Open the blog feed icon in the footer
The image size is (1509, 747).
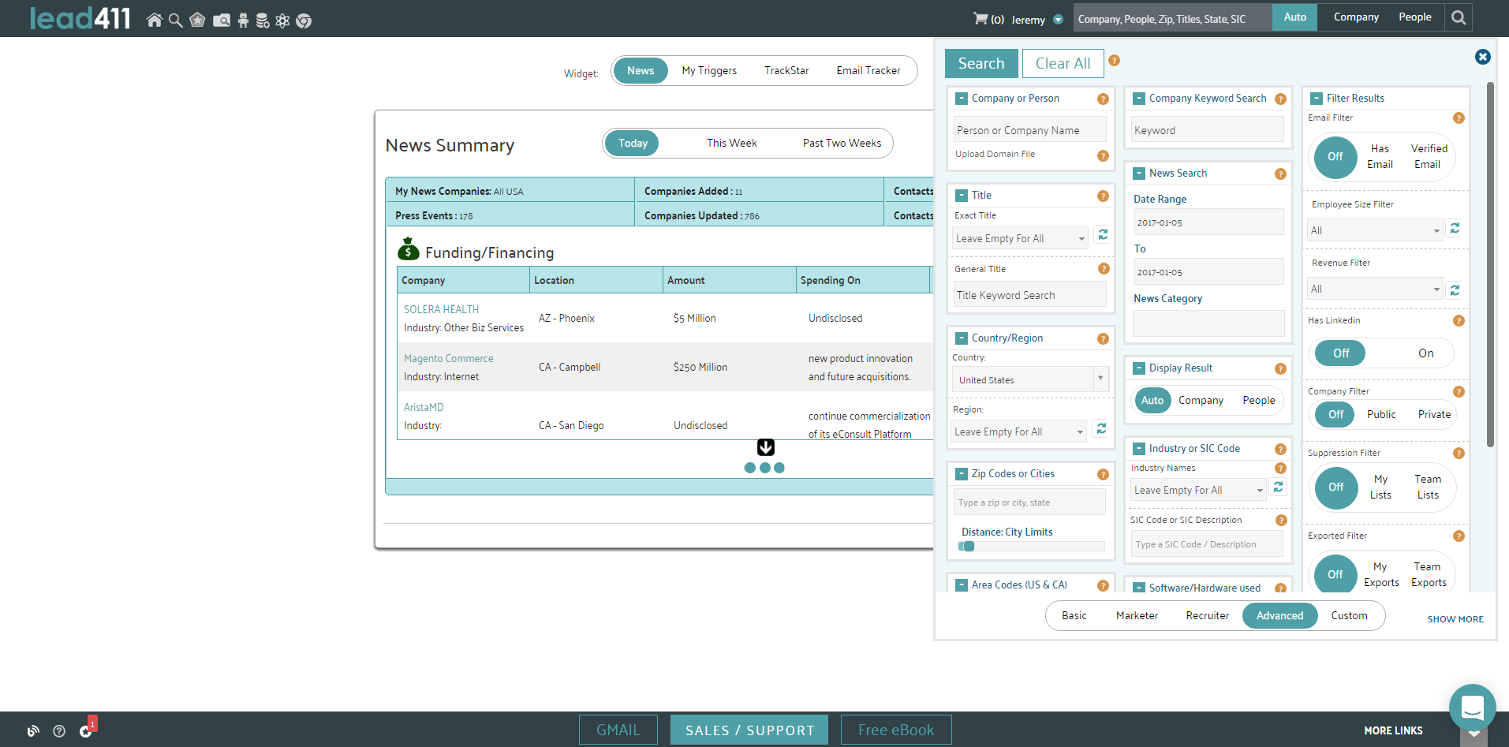(33, 731)
